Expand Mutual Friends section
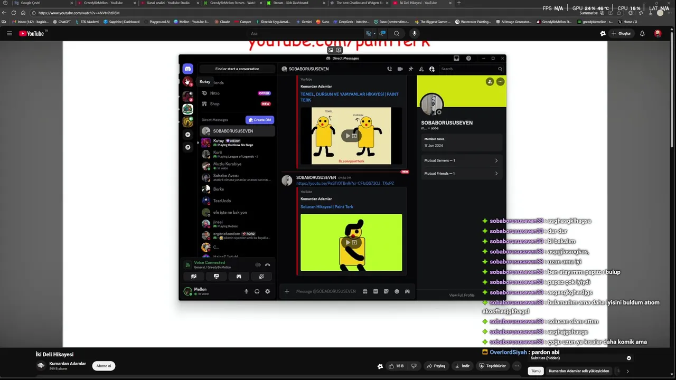 coord(461,173)
